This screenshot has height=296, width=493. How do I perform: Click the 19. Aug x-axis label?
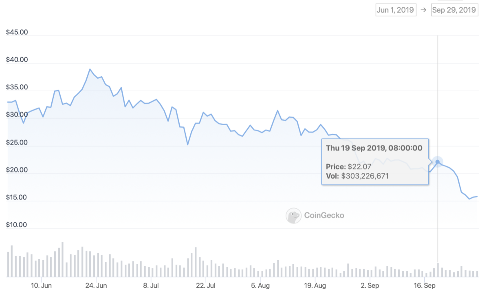click(x=315, y=285)
